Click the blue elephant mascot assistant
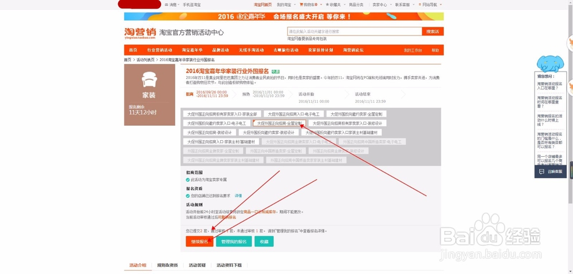Screen dimensions: 573x274 click(x=550, y=64)
